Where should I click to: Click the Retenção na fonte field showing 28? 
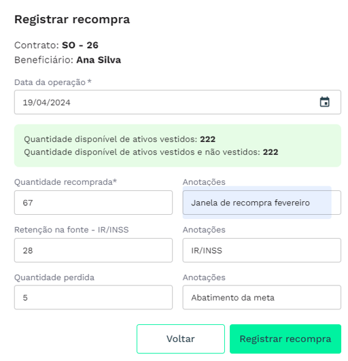[93, 250]
